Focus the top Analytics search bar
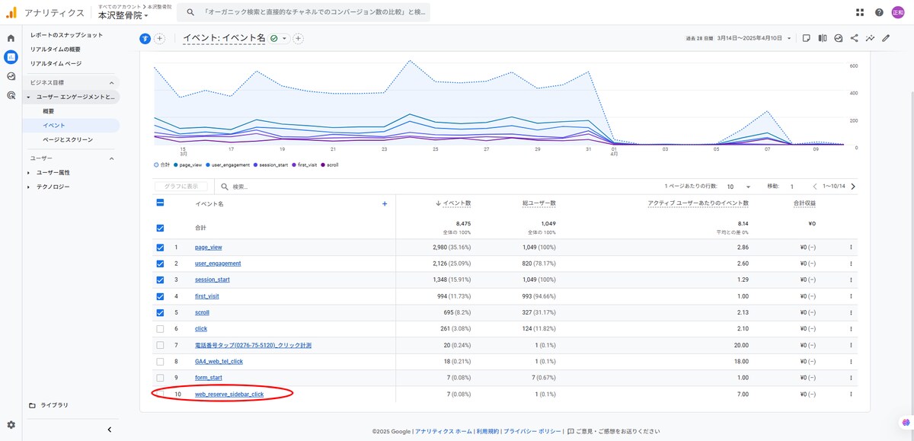 (304, 12)
